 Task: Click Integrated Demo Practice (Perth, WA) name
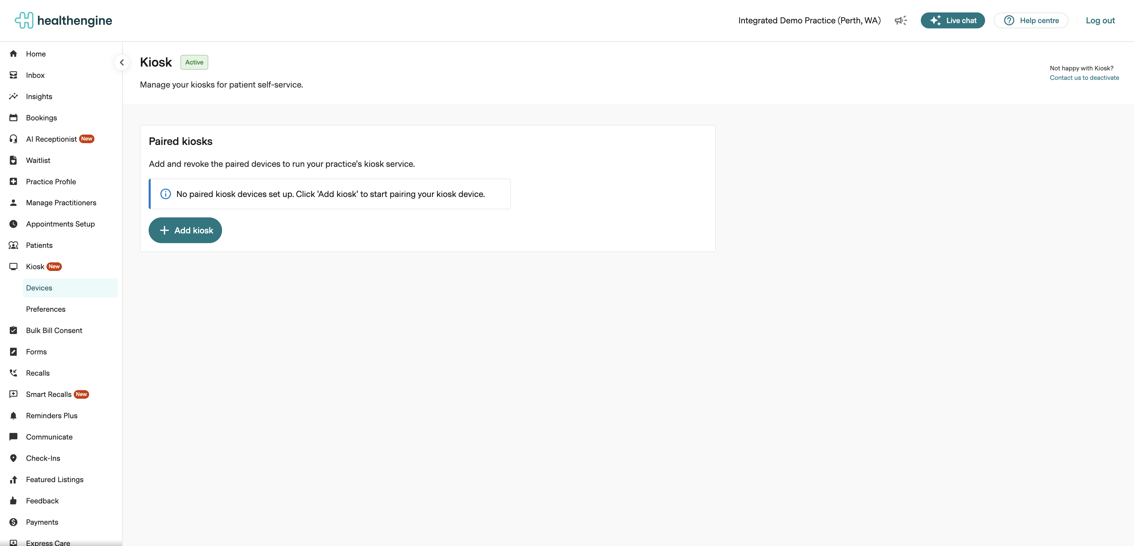click(x=809, y=20)
